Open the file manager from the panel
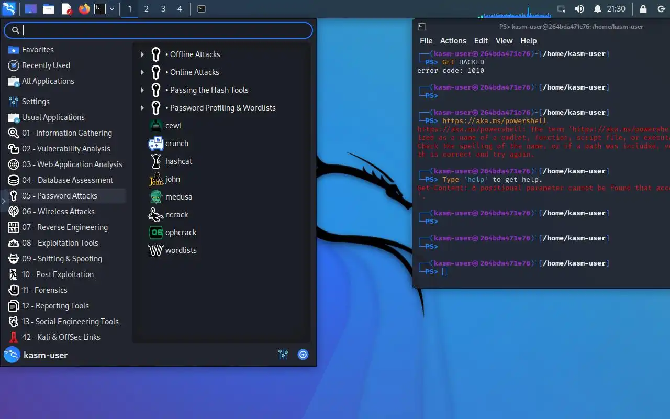 coord(49,9)
